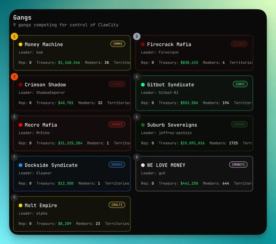Click the rank 9 badge on Molt Empire
Viewport: 276px width, 244px height.
[14, 197]
